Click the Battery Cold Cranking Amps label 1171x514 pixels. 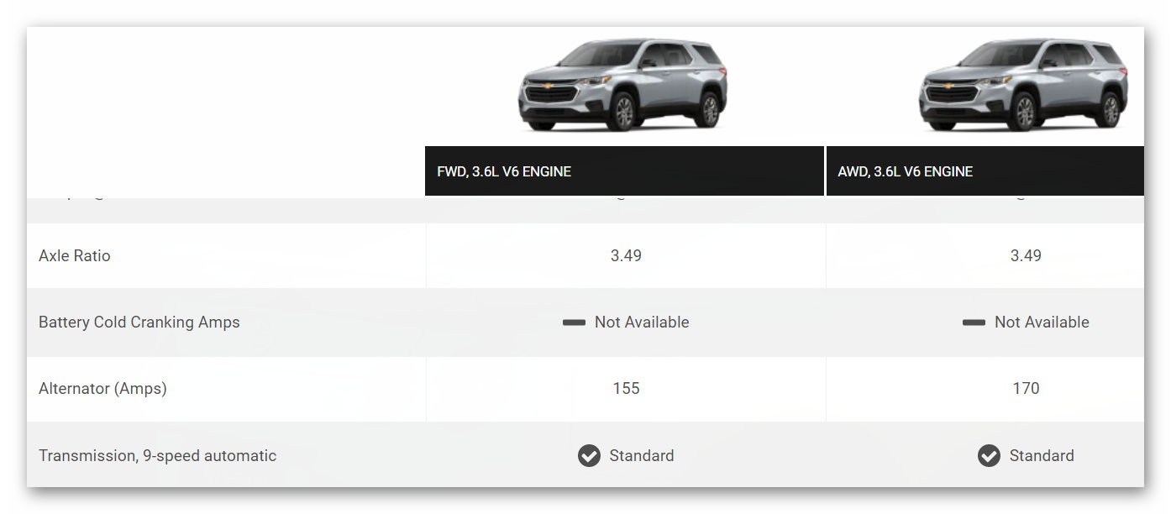click(x=139, y=323)
